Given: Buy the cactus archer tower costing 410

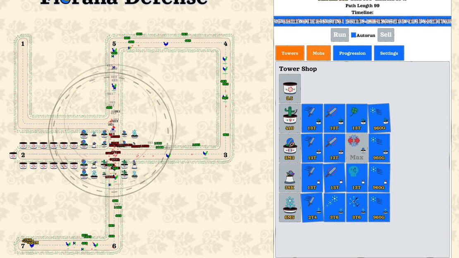Looking at the screenshot, I should click(x=289, y=118).
